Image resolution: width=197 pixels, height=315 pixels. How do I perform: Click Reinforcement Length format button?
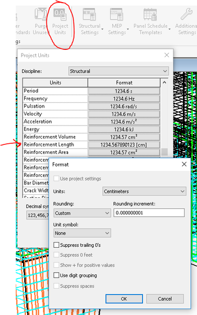tap(124, 144)
